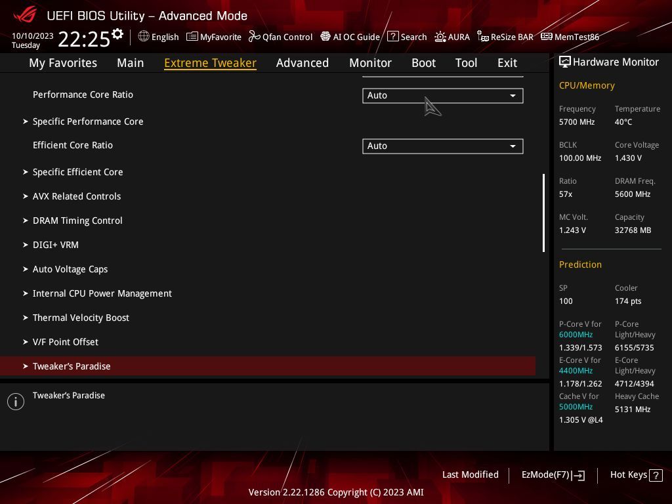Click the Last Modified button
Image resolution: width=672 pixels, height=504 pixels.
coord(470,474)
